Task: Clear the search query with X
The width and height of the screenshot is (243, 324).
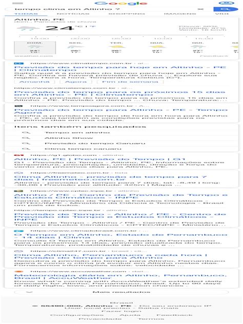Action: (200, 9)
